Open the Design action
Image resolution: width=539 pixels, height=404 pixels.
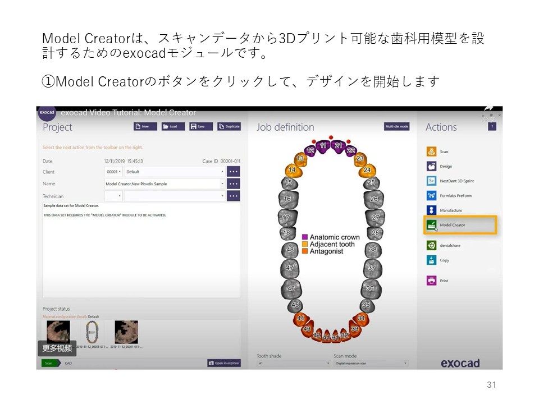(x=431, y=167)
